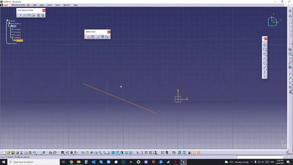293x165 pixels.
Task: Enable Surface Filter in User Selection Filter
Action: pos(29,15)
